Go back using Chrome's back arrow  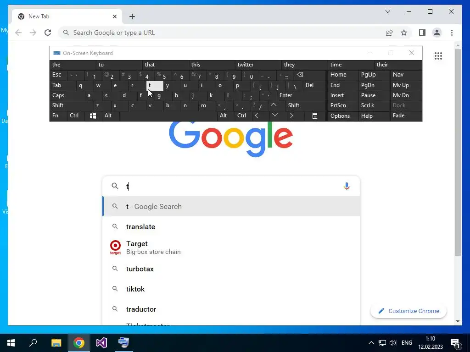click(x=18, y=33)
